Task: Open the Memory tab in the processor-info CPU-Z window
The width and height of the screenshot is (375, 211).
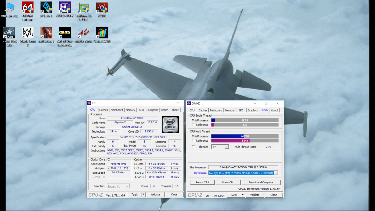Action: tap(131, 110)
